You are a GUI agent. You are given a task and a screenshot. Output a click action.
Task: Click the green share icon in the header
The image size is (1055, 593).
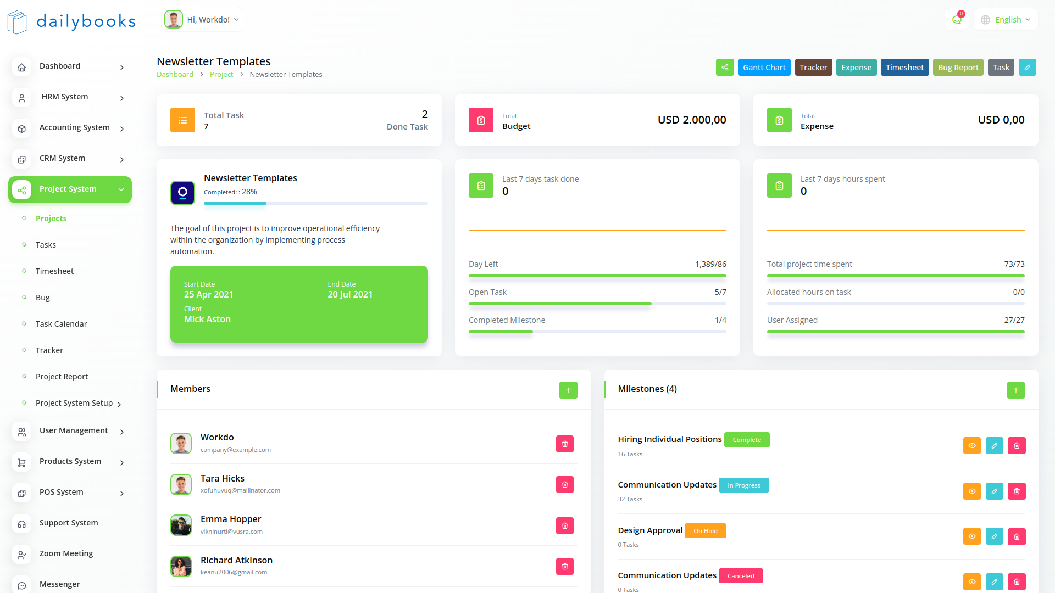coord(725,68)
